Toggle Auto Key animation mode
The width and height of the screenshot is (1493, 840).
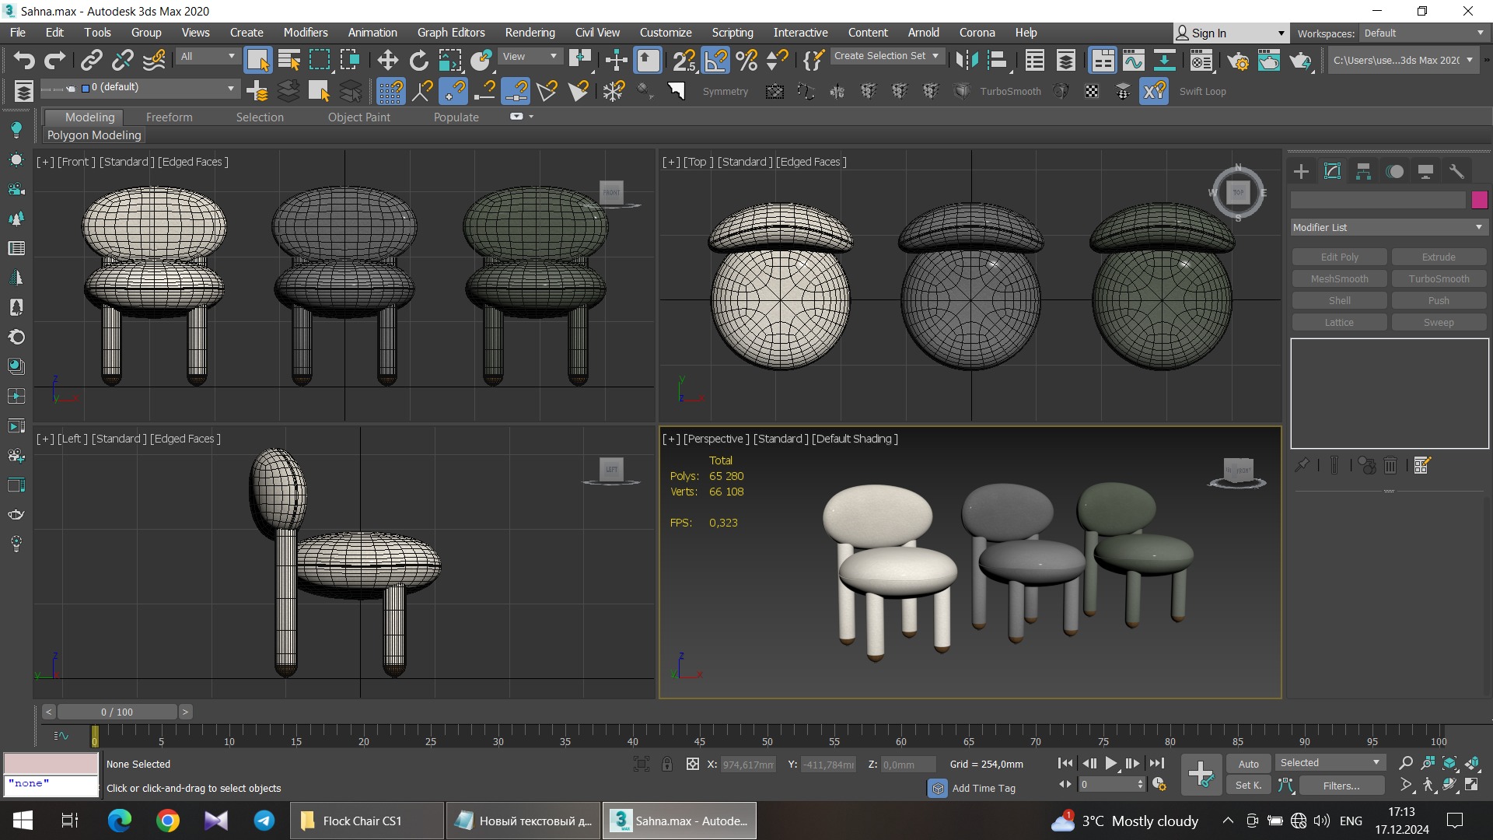coord(1249,764)
